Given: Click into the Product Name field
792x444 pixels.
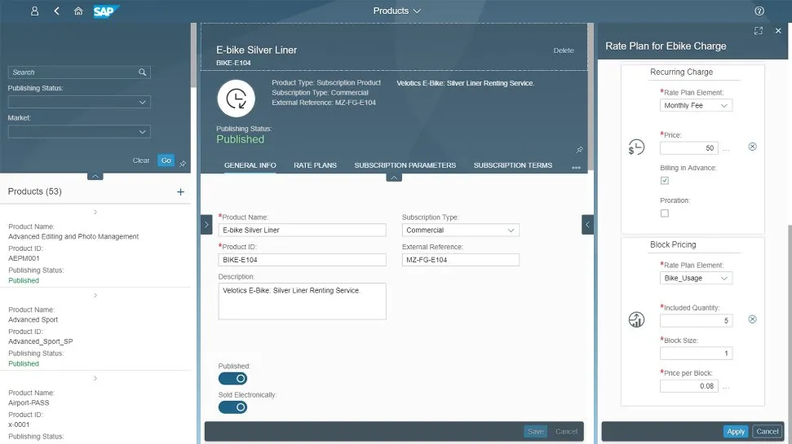Looking at the screenshot, I should 302,231.
